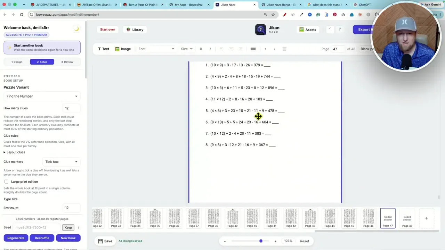Click the How many clues field
The height and width of the screenshot is (250, 445).
(x=71, y=108)
